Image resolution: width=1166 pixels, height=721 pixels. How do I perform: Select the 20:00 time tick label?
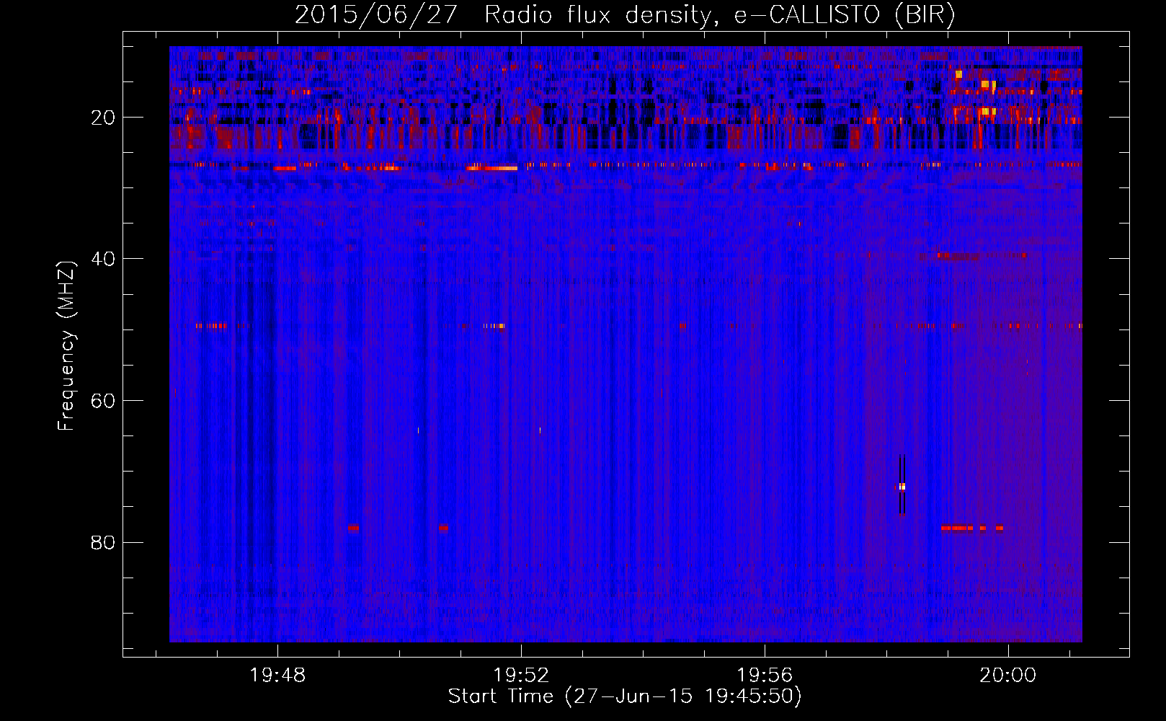(1008, 675)
